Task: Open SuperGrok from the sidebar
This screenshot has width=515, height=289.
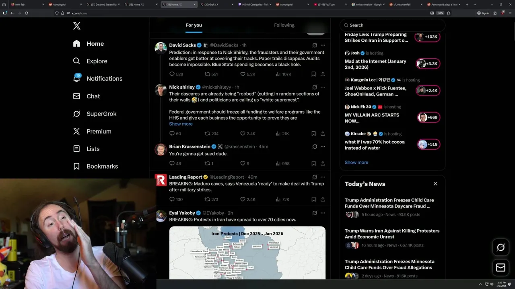Action: (95, 114)
